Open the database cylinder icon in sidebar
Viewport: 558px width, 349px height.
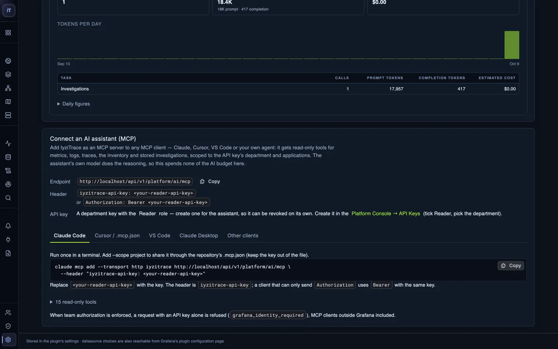pos(8,157)
